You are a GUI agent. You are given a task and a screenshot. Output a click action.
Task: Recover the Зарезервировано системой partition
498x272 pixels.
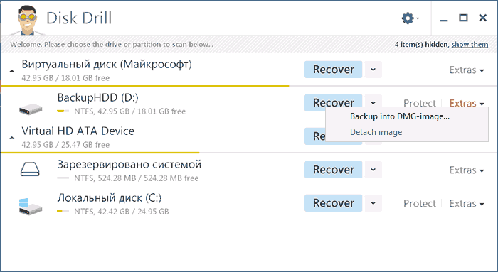[333, 170]
